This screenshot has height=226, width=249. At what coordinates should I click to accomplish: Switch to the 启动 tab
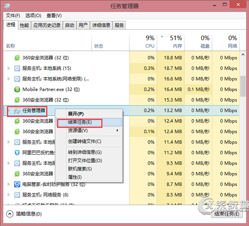pos(70,25)
